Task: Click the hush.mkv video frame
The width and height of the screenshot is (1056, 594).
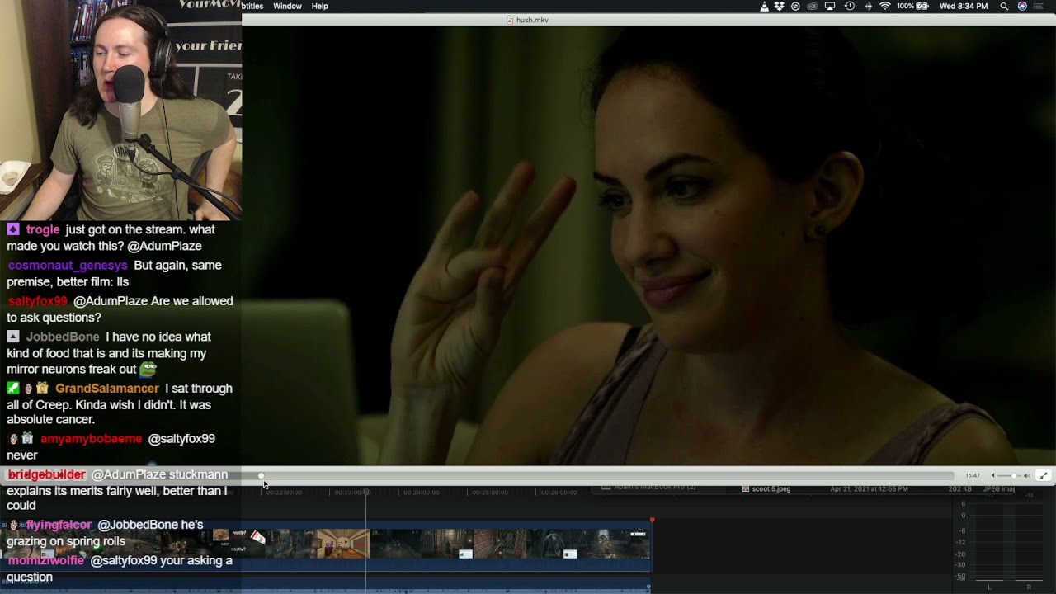Action: pyautogui.click(x=648, y=246)
